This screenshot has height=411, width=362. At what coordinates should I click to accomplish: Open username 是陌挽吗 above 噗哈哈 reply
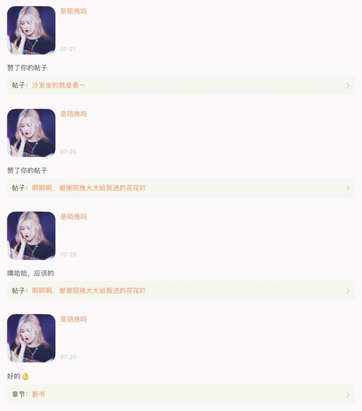(x=74, y=217)
